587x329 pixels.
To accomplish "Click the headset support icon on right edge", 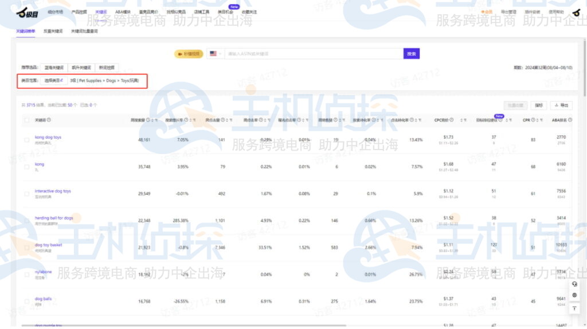I will point(574,284).
